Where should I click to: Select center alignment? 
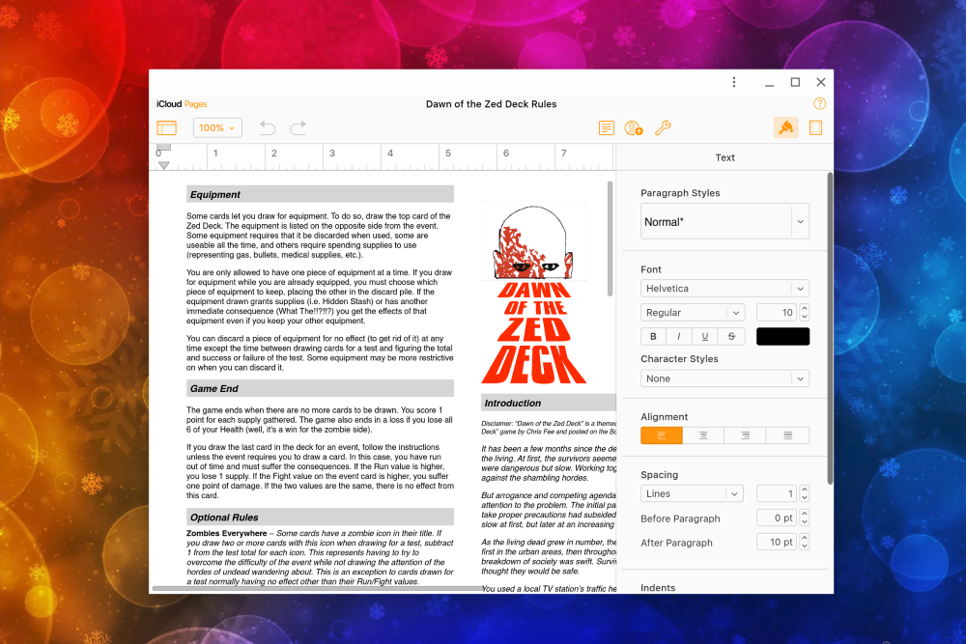click(x=703, y=434)
